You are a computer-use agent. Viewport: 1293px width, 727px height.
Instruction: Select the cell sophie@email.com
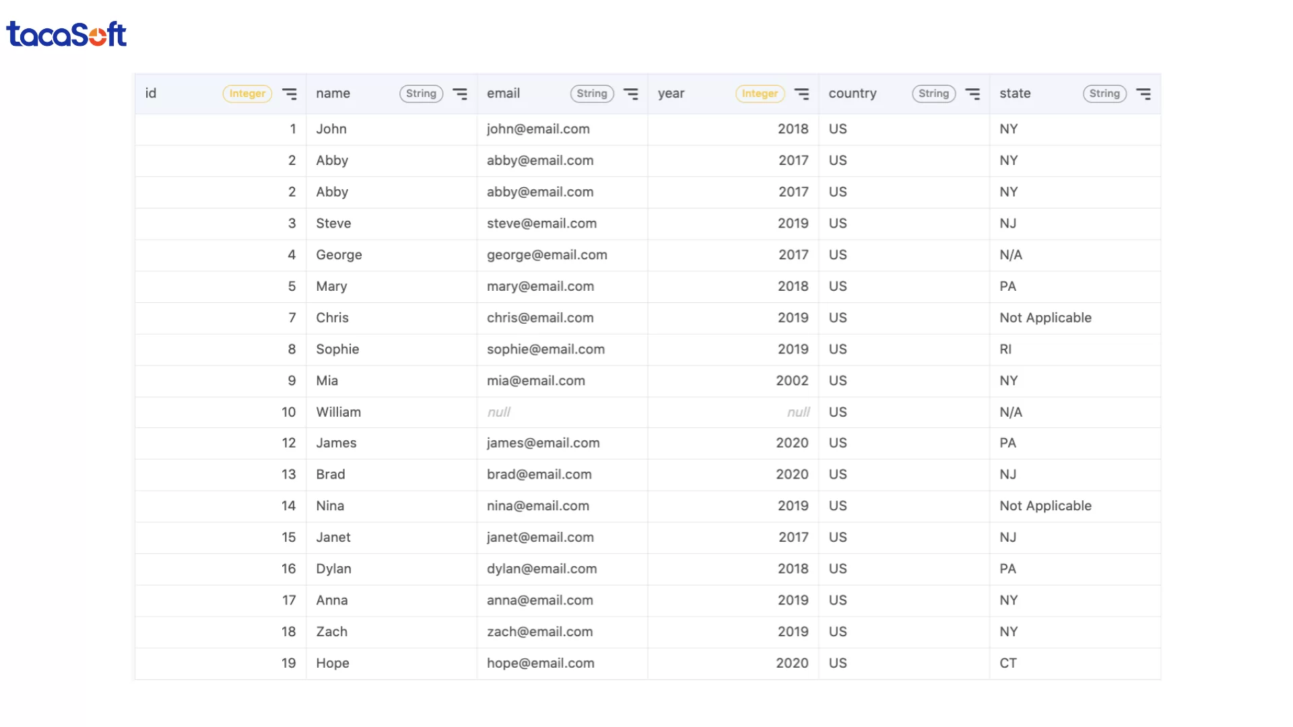click(562, 349)
